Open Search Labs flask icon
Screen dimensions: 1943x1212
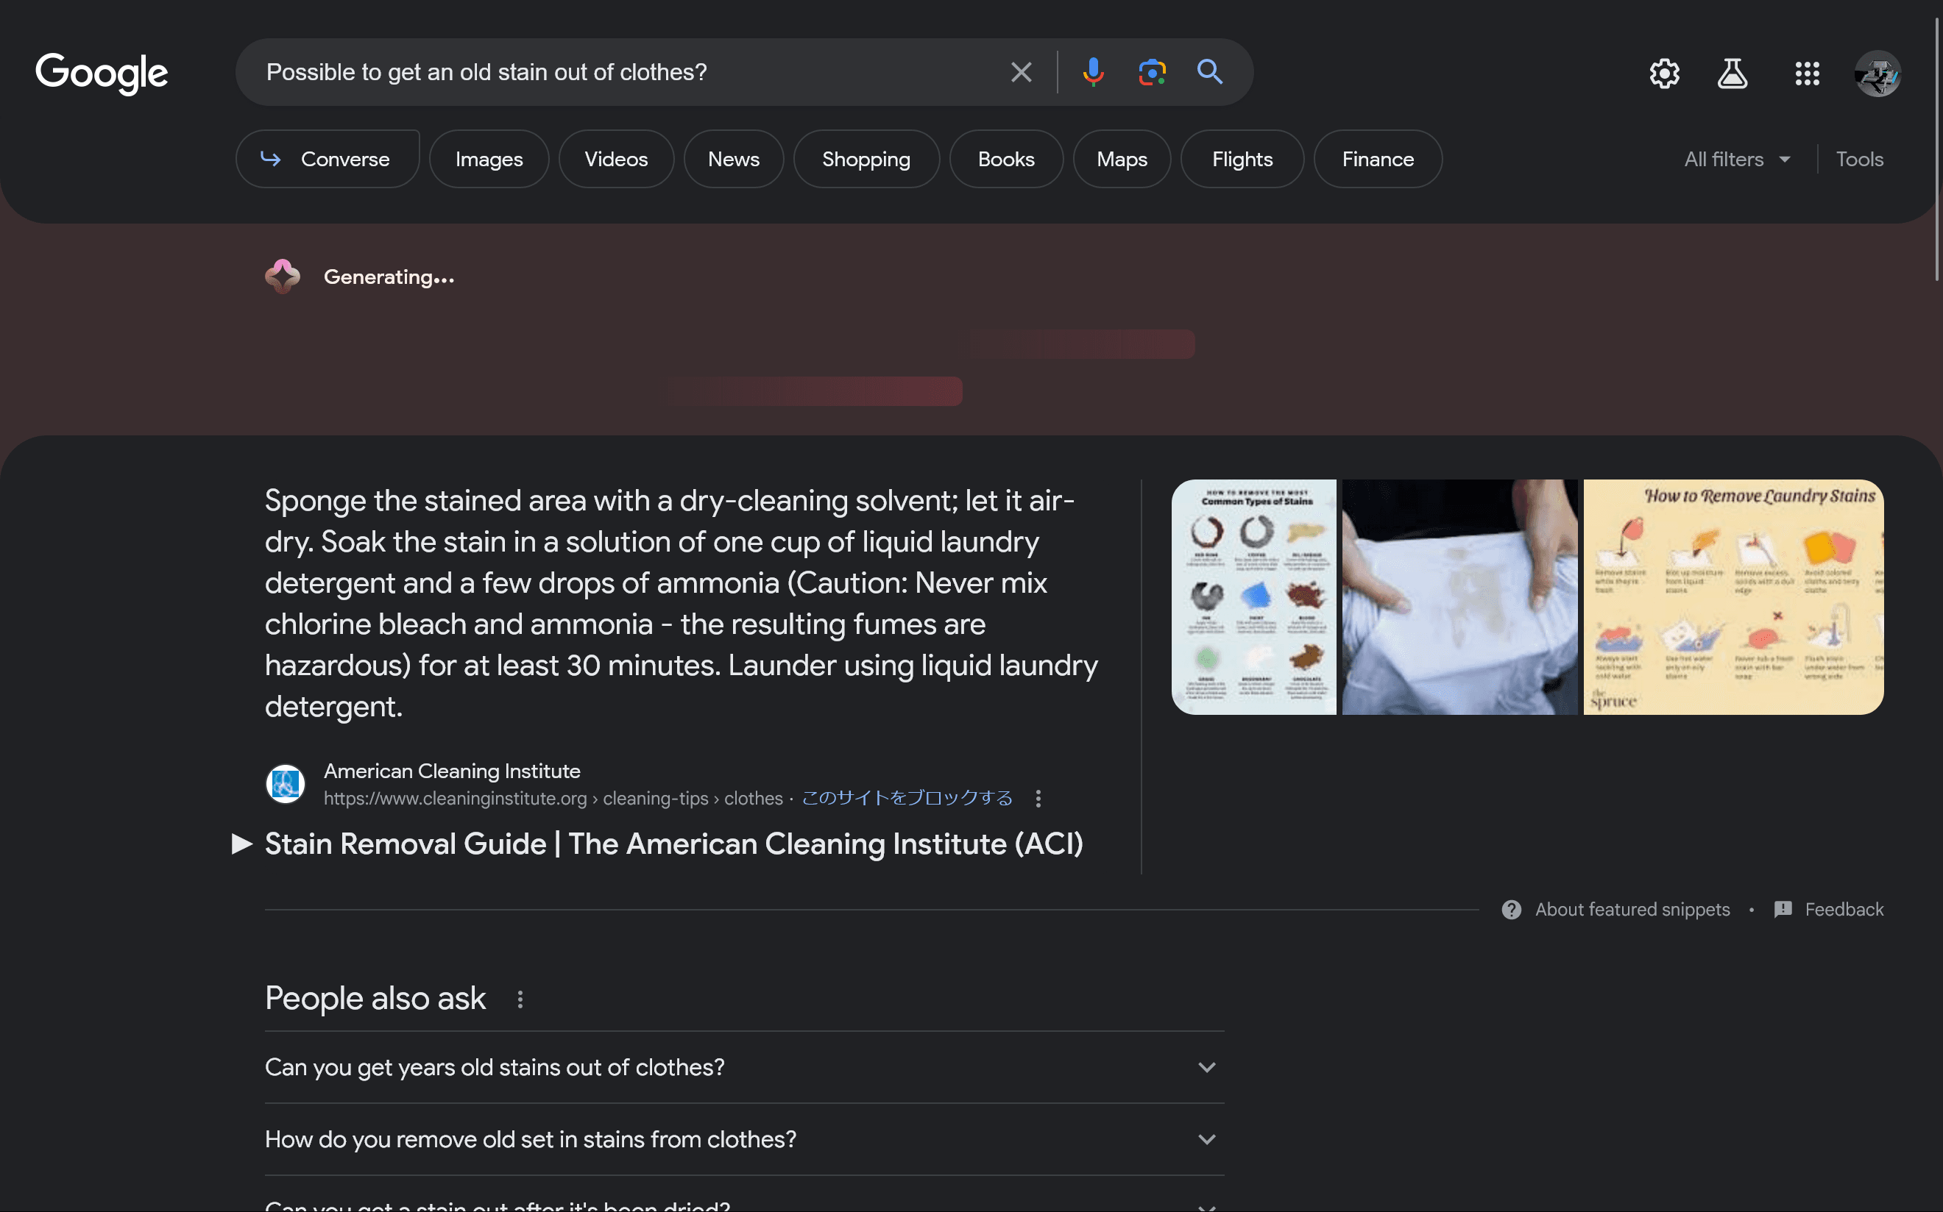[1732, 74]
